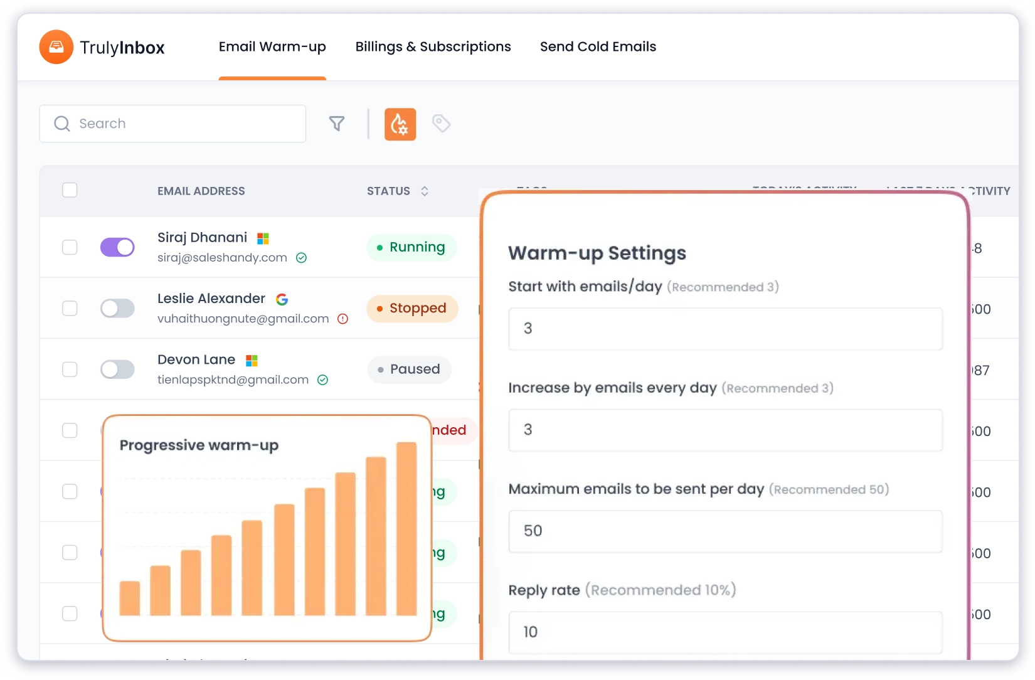1035x680 pixels.
Task: Open the filter icon beside the search bar
Action: point(337,124)
